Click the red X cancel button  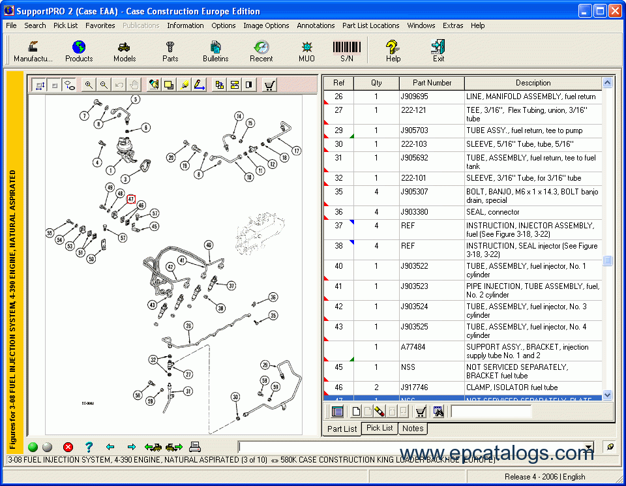coord(68,447)
